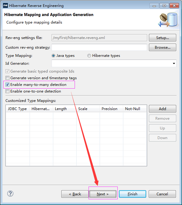Cancel the reverse engineering wizard
The width and height of the screenshot is (182, 205).
tap(162, 194)
